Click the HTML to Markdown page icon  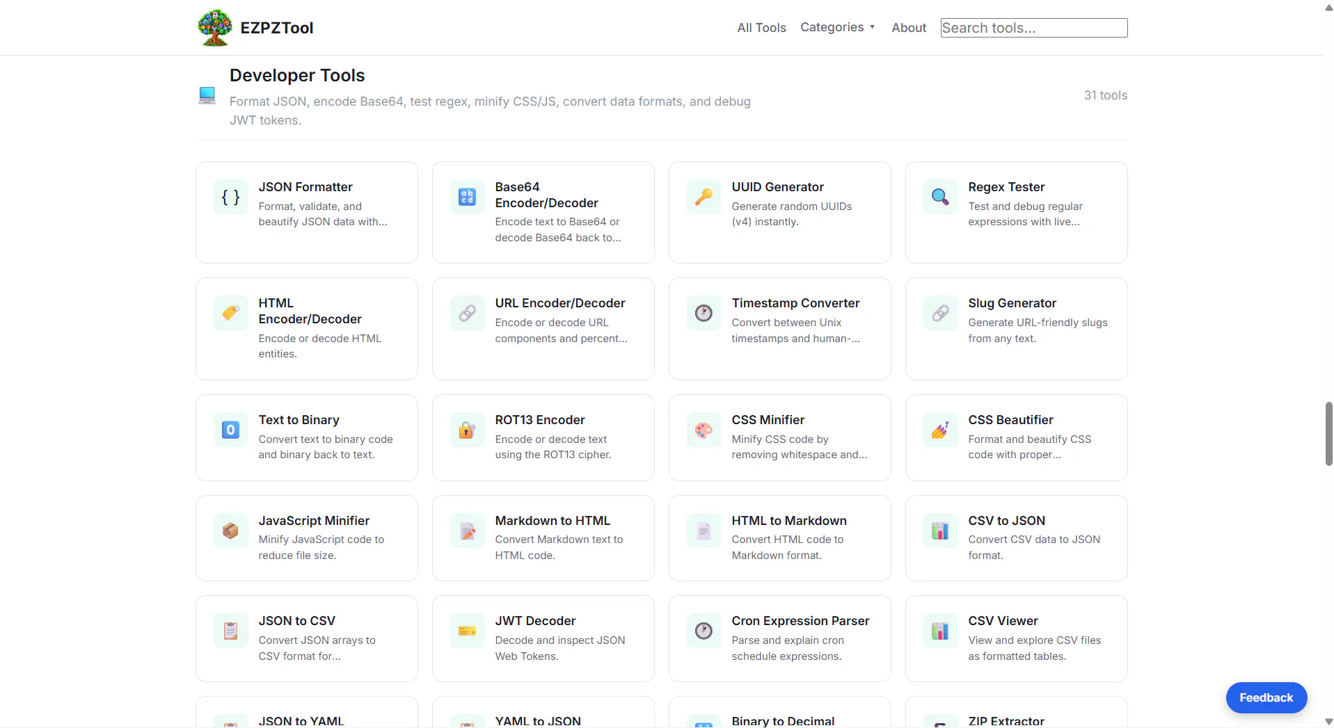point(704,531)
